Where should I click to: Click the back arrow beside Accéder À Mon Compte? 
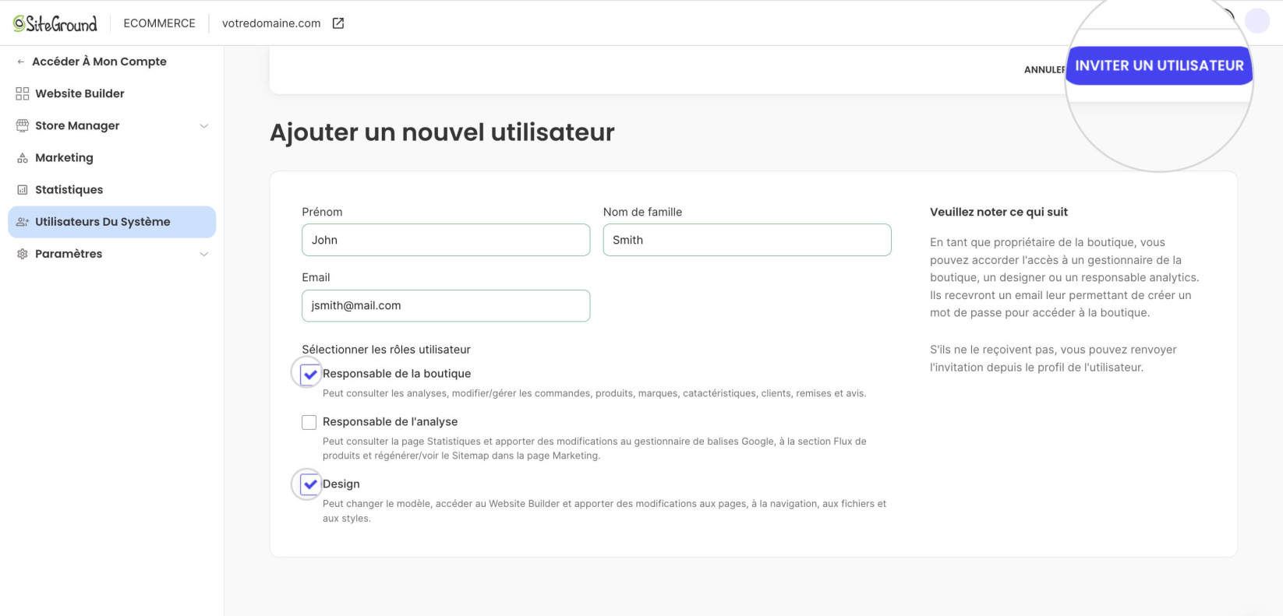pos(21,62)
